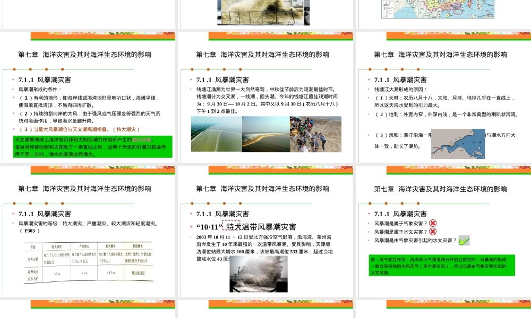Select the storm wave hitting ship photo
This screenshot has height=318, width=531.
(x=259, y=273)
